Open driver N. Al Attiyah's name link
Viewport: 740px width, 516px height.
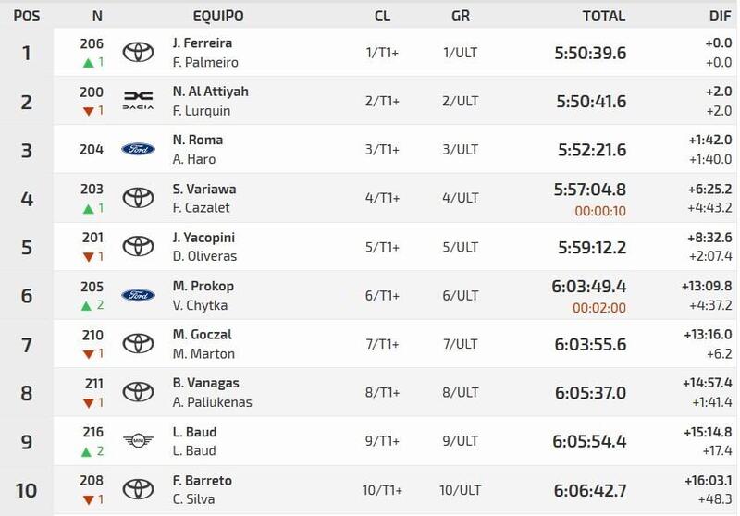coord(211,92)
